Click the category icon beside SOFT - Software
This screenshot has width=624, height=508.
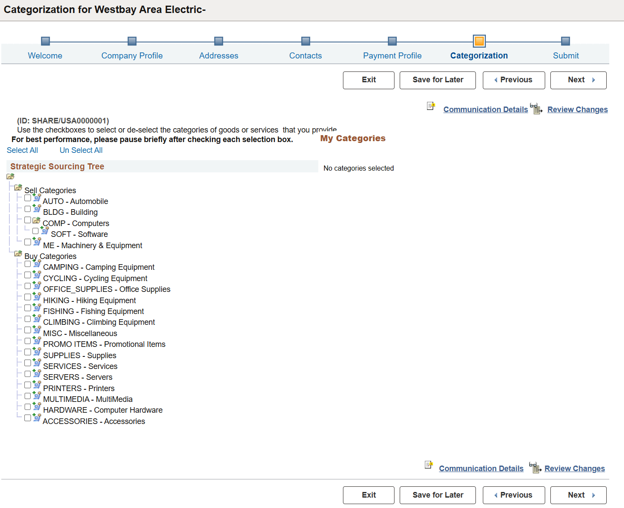click(x=45, y=231)
